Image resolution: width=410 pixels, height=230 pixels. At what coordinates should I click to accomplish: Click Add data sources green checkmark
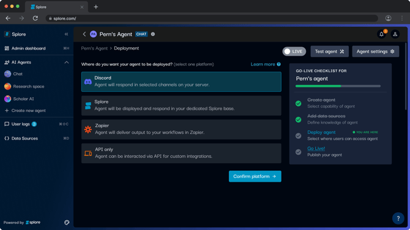299,120
